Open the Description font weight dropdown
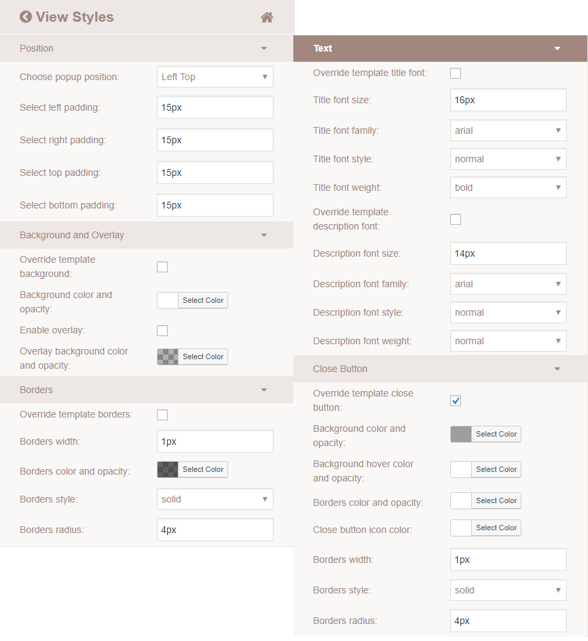Viewport: 588px width, 641px height. [509, 341]
